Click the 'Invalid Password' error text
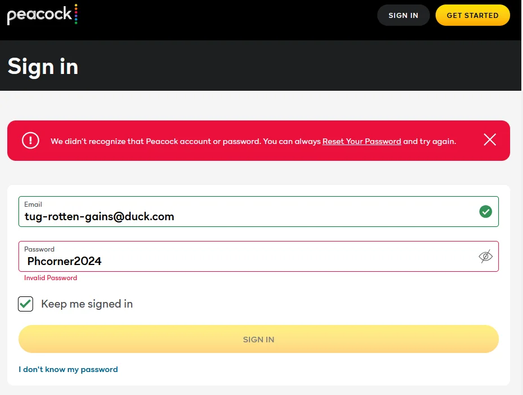 point(50,278)
